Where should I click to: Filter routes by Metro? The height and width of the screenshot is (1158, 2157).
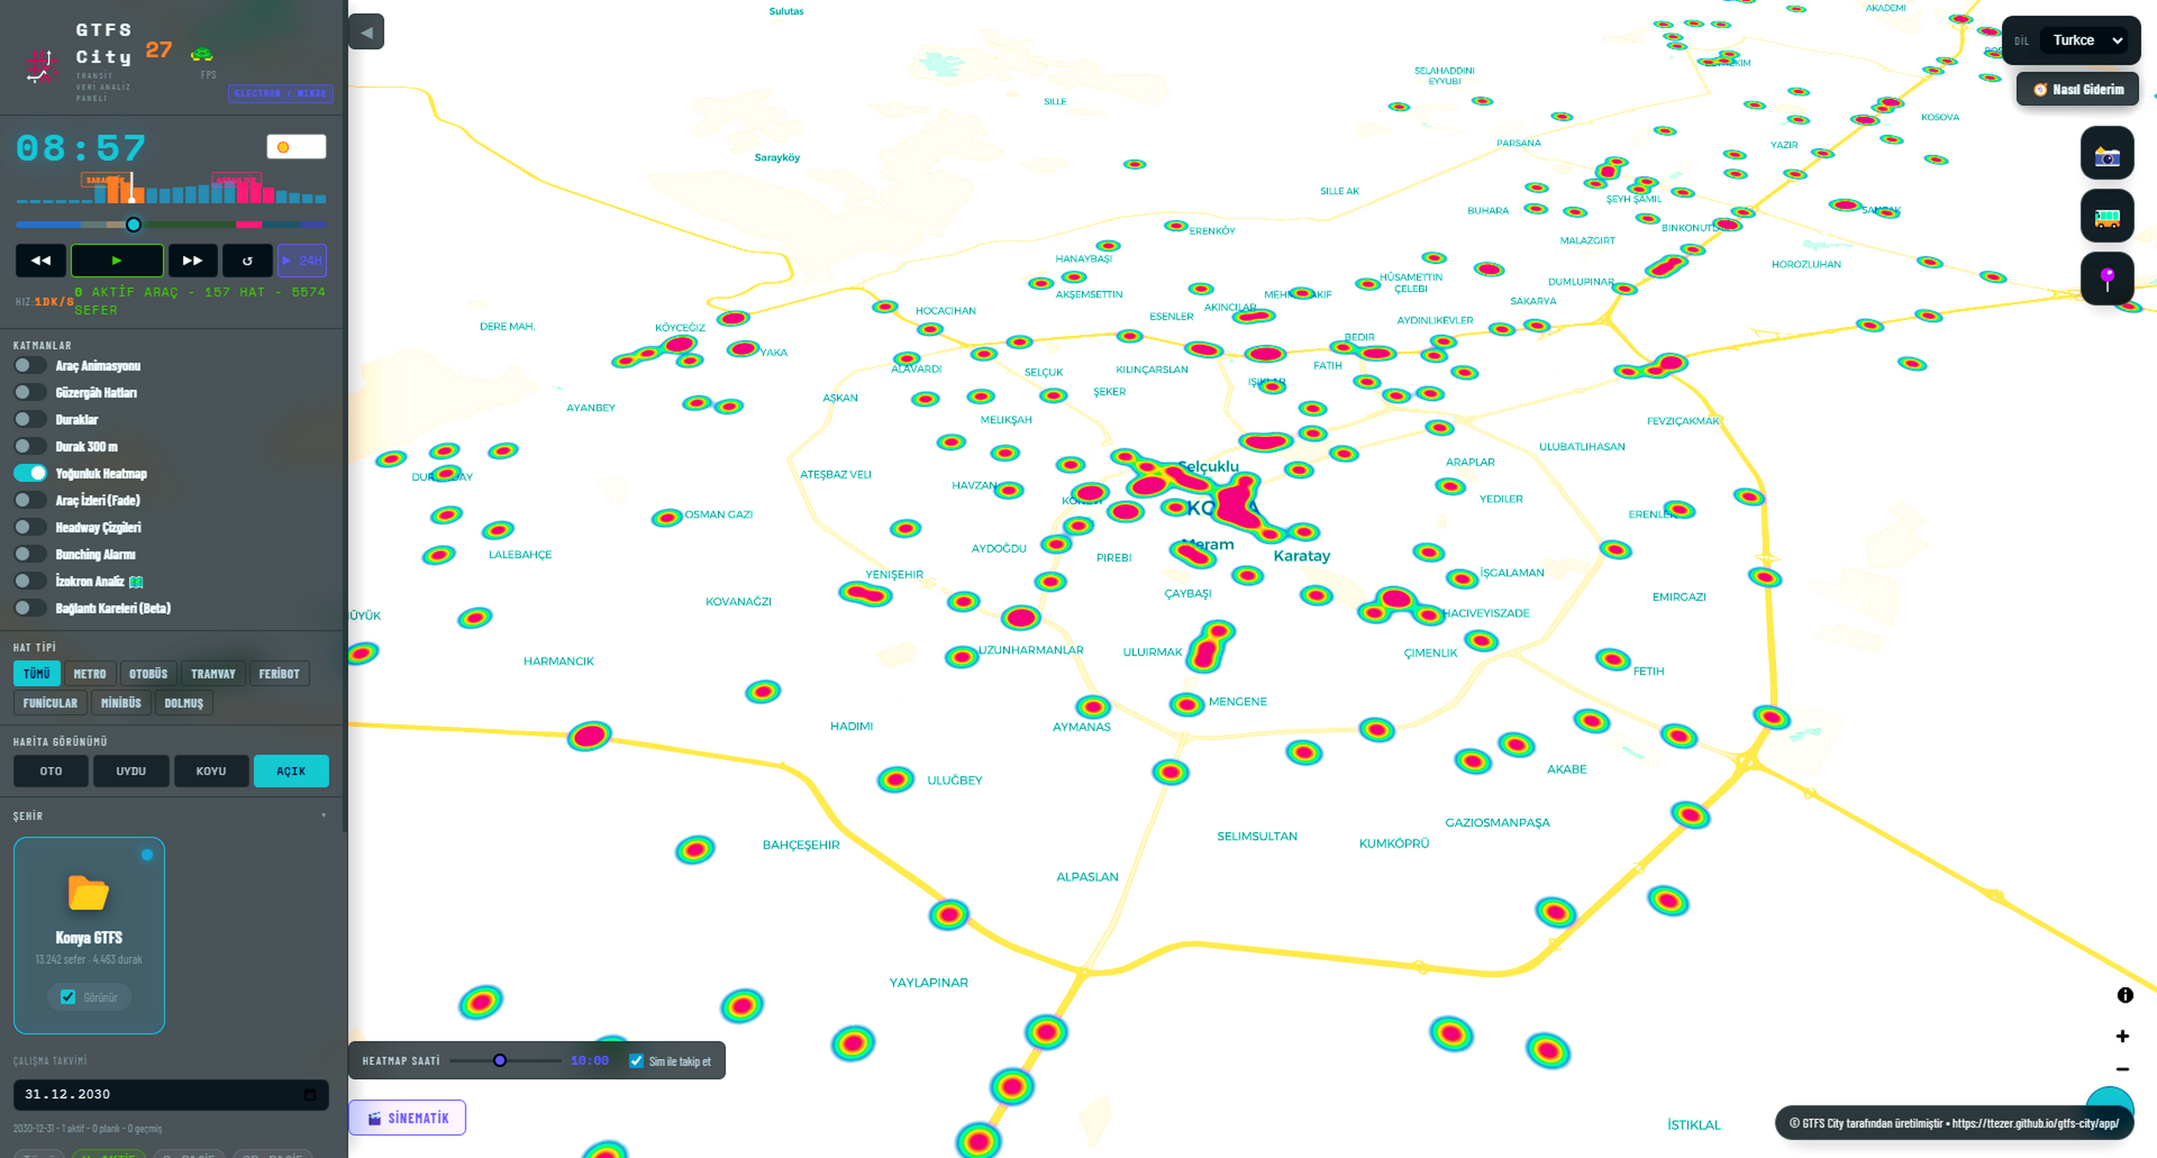coord(90,674)
